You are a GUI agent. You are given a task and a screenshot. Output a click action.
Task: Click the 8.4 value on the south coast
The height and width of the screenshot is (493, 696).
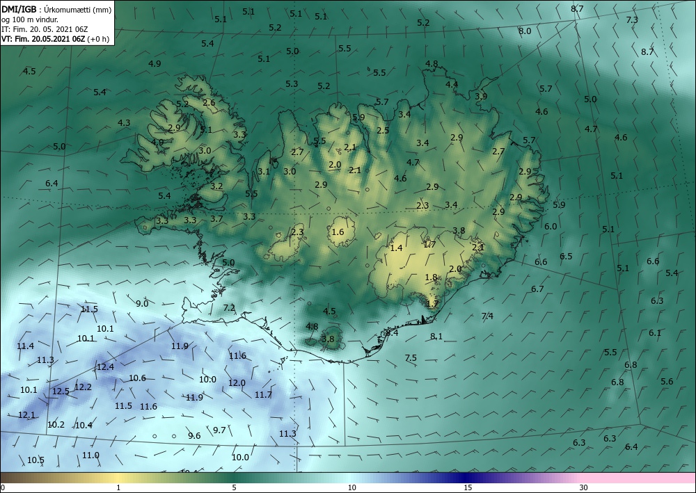click(x=392, y=332)
